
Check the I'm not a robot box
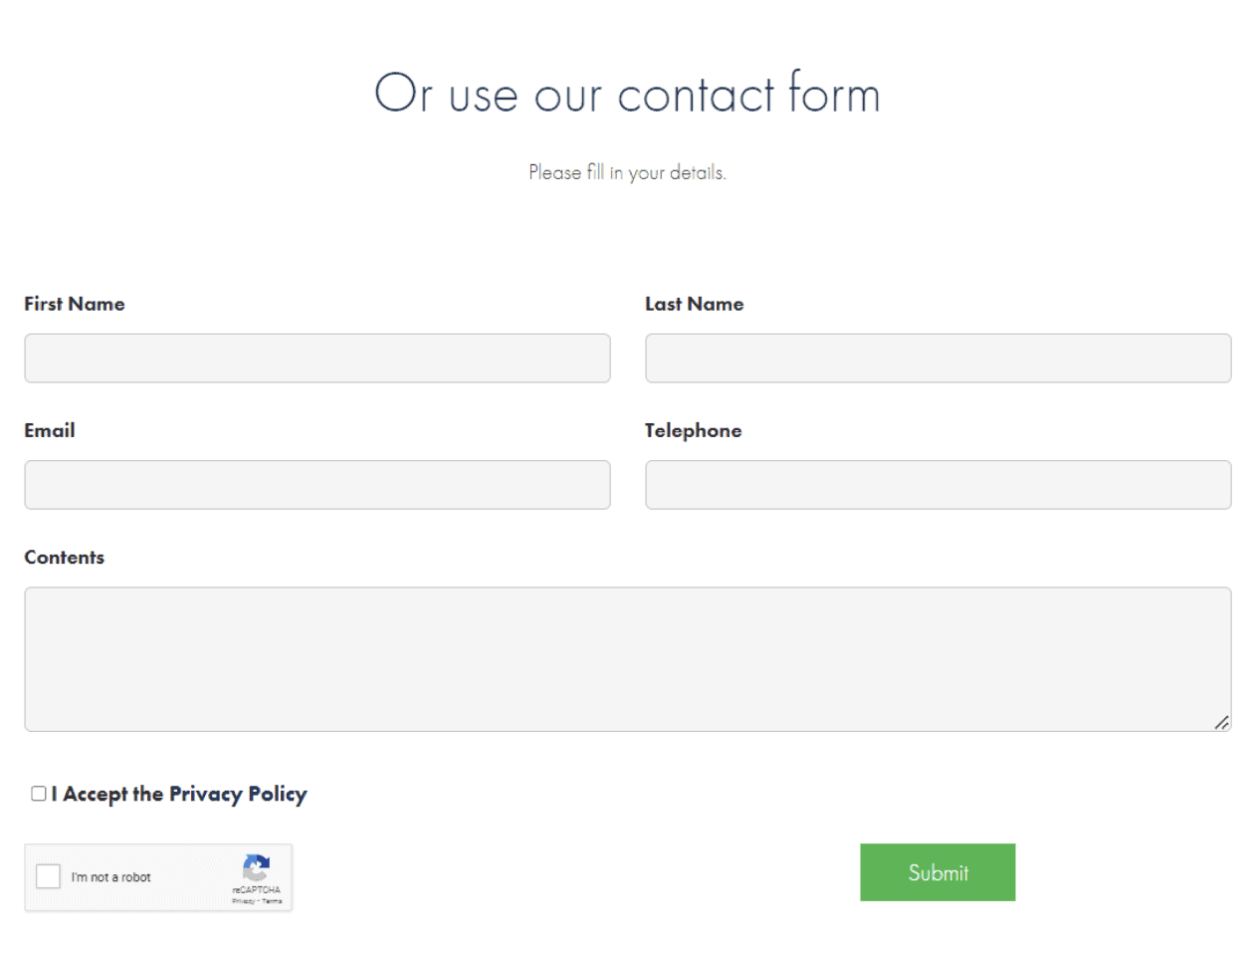tap(47, 876)
